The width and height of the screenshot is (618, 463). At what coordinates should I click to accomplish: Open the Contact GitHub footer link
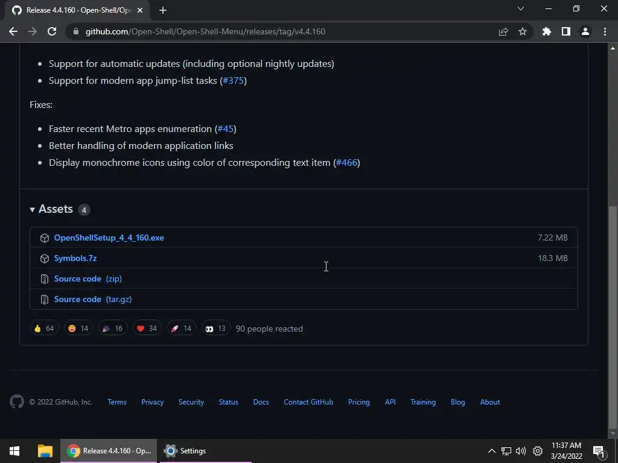[308, 402]
